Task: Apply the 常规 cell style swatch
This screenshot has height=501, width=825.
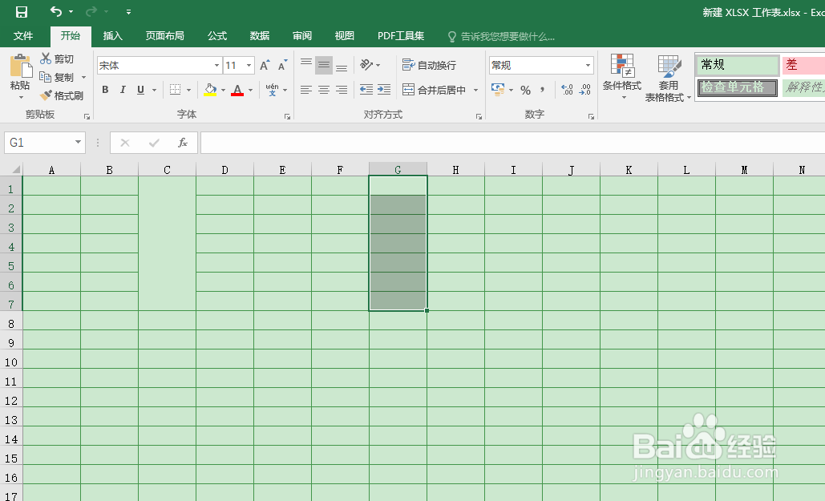Action: [737, 65]
